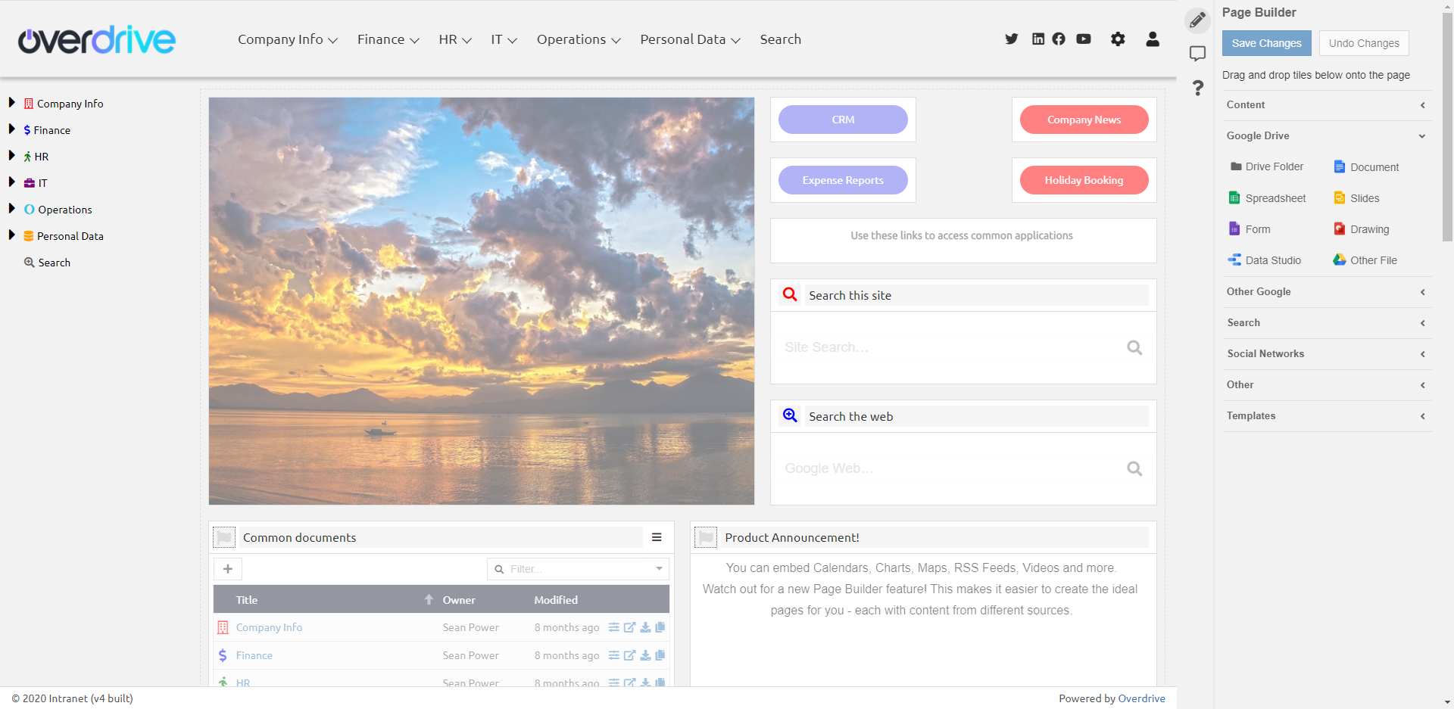Open the YouTube social icon
The height and width of the screenshot is (709, 1454).
(1084, 39)
